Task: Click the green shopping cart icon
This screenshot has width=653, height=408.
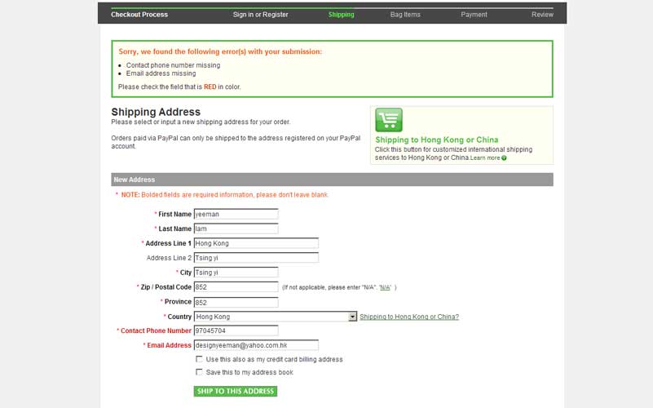Action: (389, 120)
